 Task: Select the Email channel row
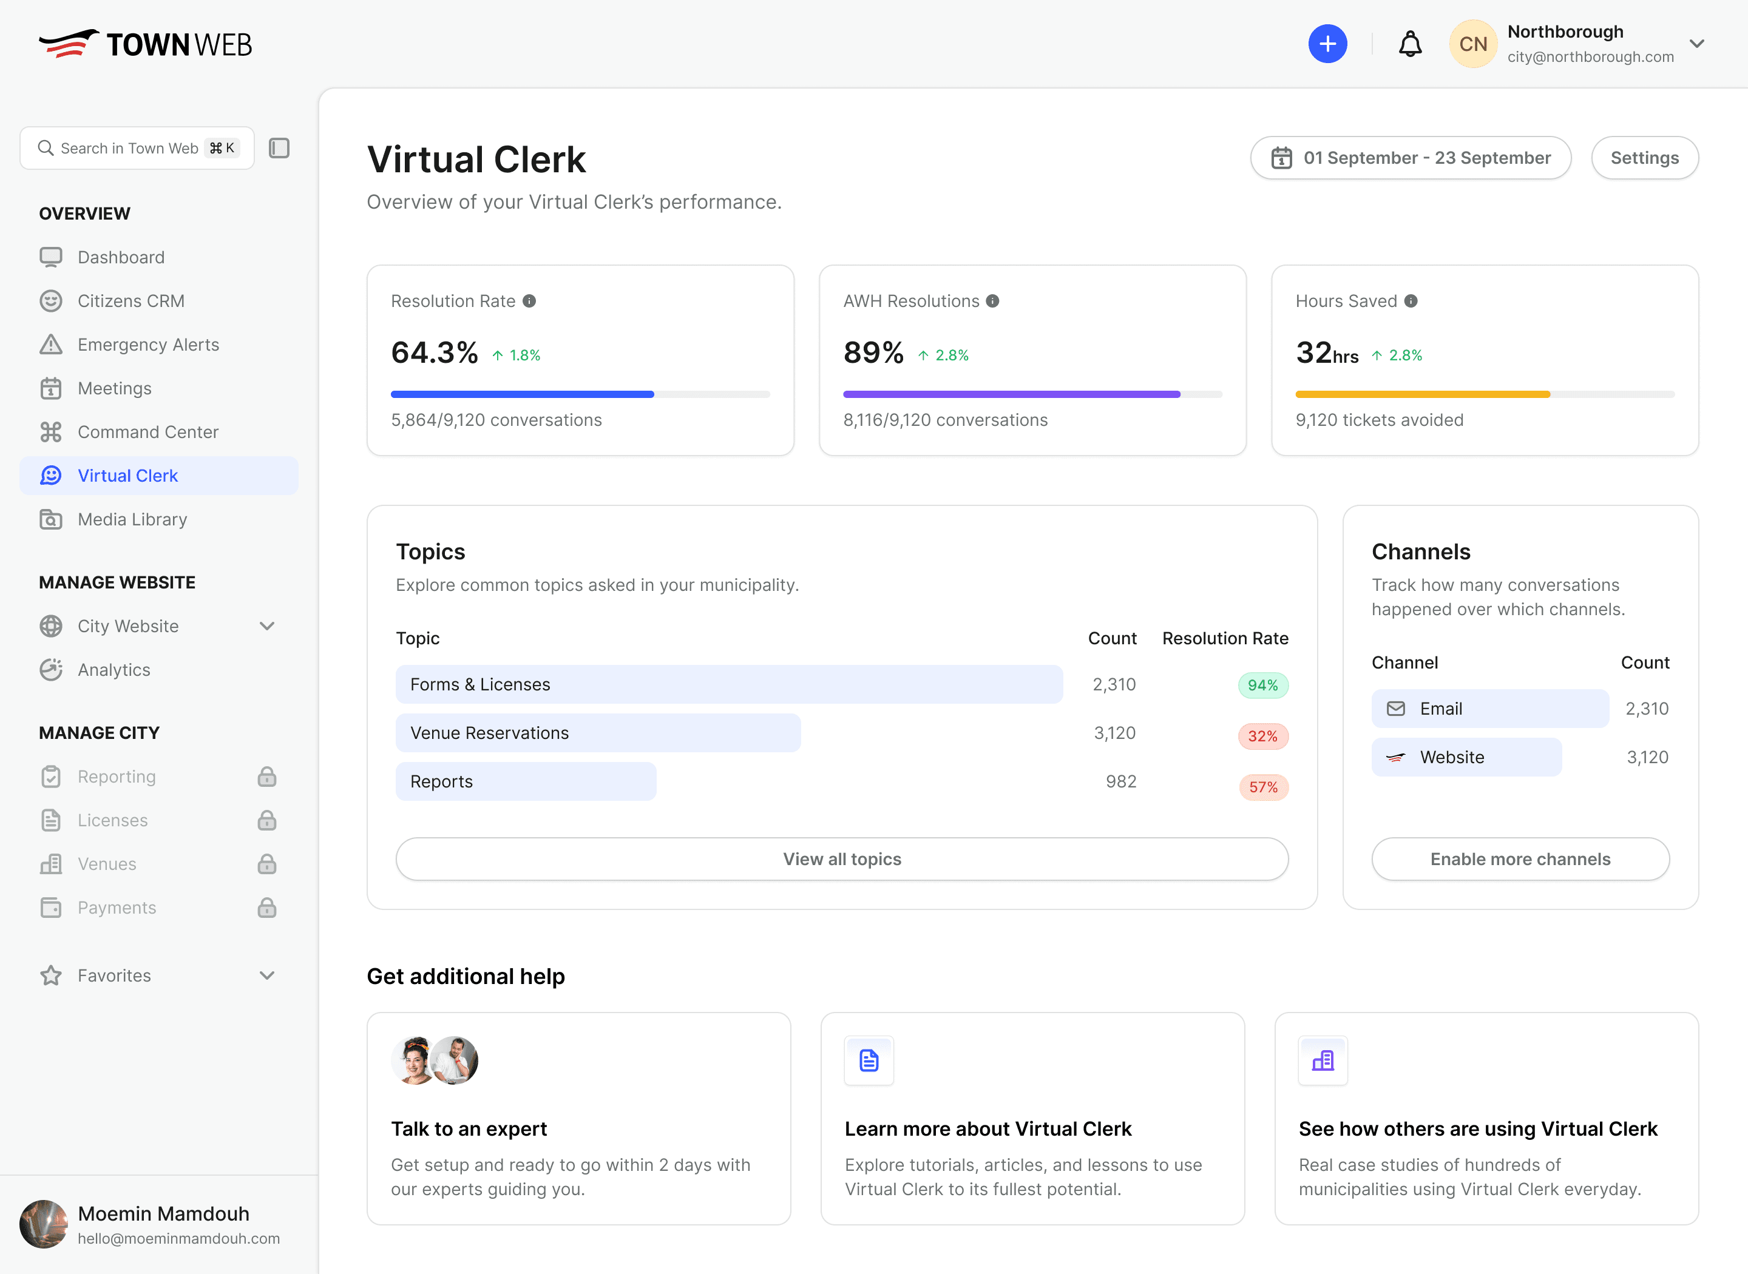click(1520, 709)
